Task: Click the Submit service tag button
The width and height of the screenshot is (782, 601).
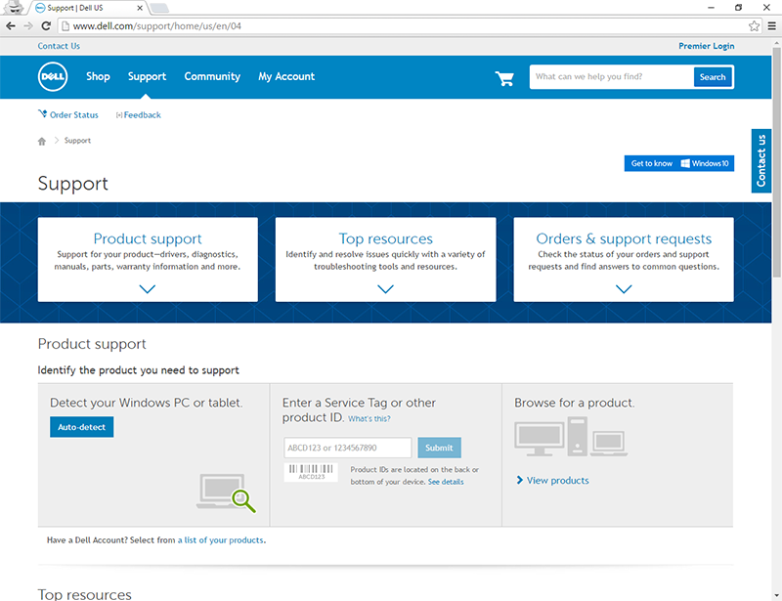Action: click(x=439, y=448)
